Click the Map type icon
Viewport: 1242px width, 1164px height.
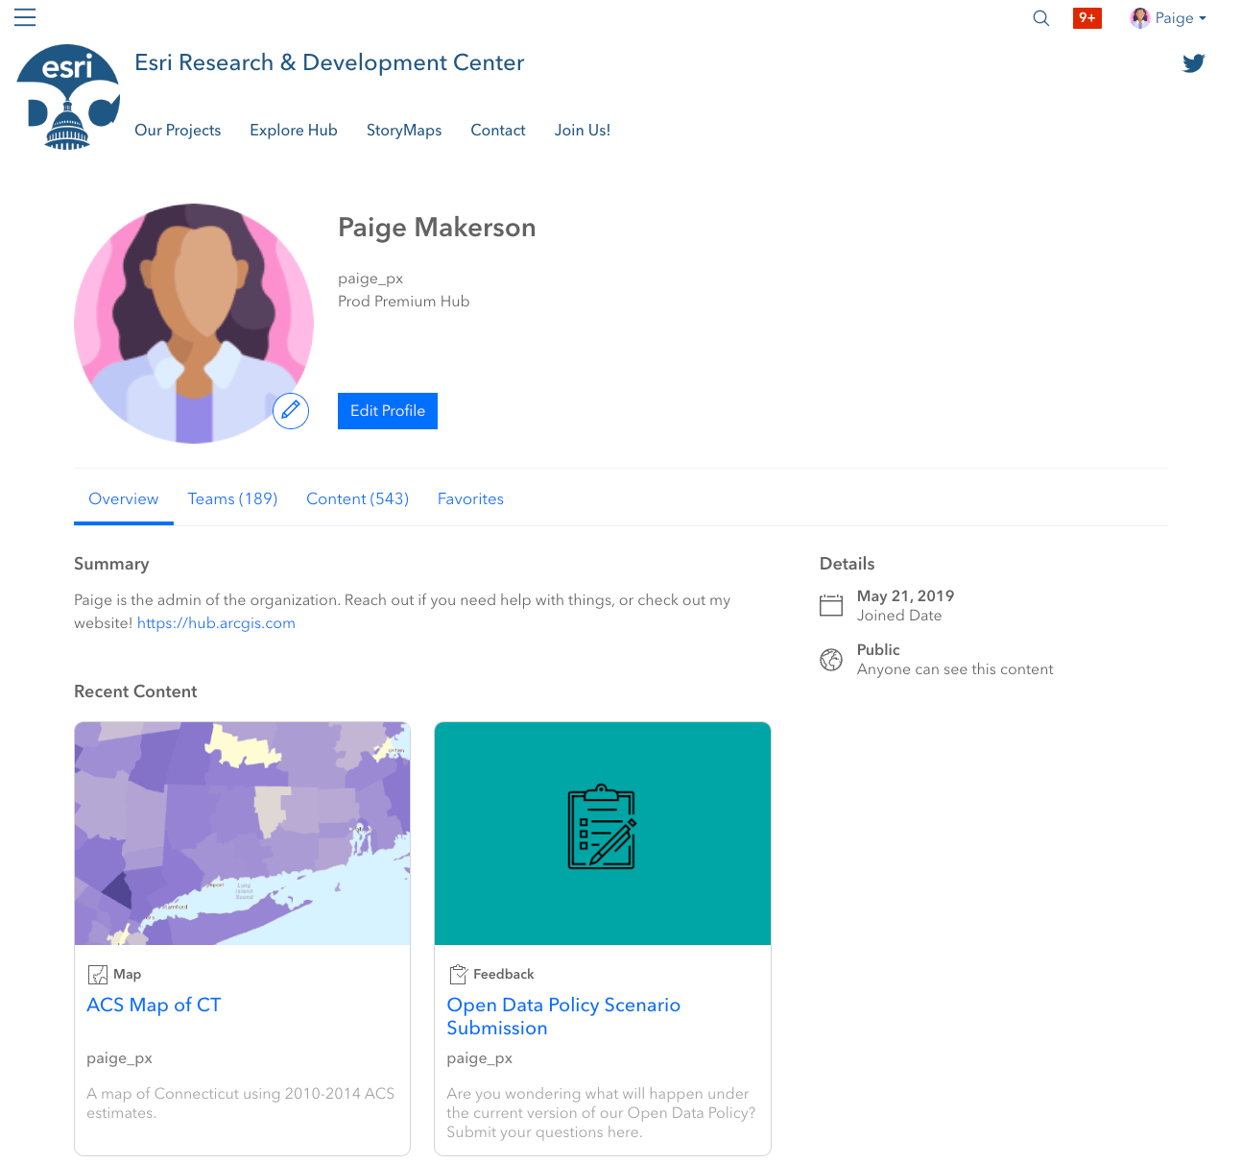pyautogui.click(x=98, y=975)
